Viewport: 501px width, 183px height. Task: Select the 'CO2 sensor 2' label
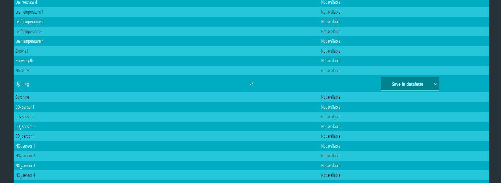pos(25,117)
